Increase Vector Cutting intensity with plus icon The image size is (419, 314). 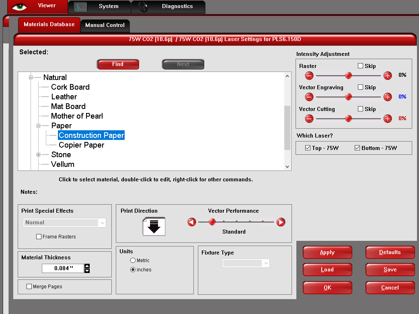388,118
